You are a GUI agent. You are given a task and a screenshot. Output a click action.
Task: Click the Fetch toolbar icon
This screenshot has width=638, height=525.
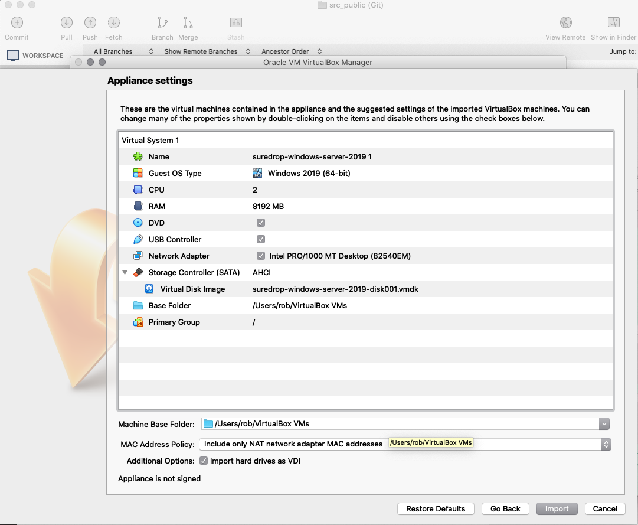[x=113, y=22]
